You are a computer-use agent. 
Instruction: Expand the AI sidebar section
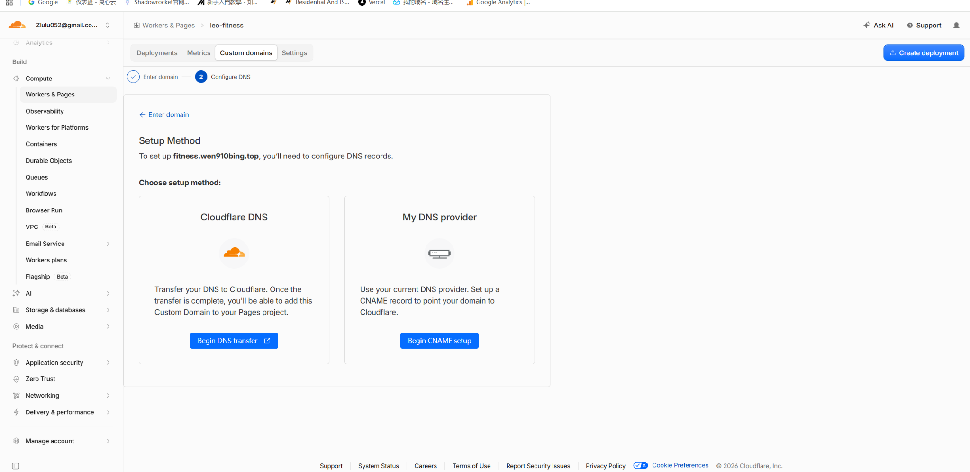(x=108, y=293)
